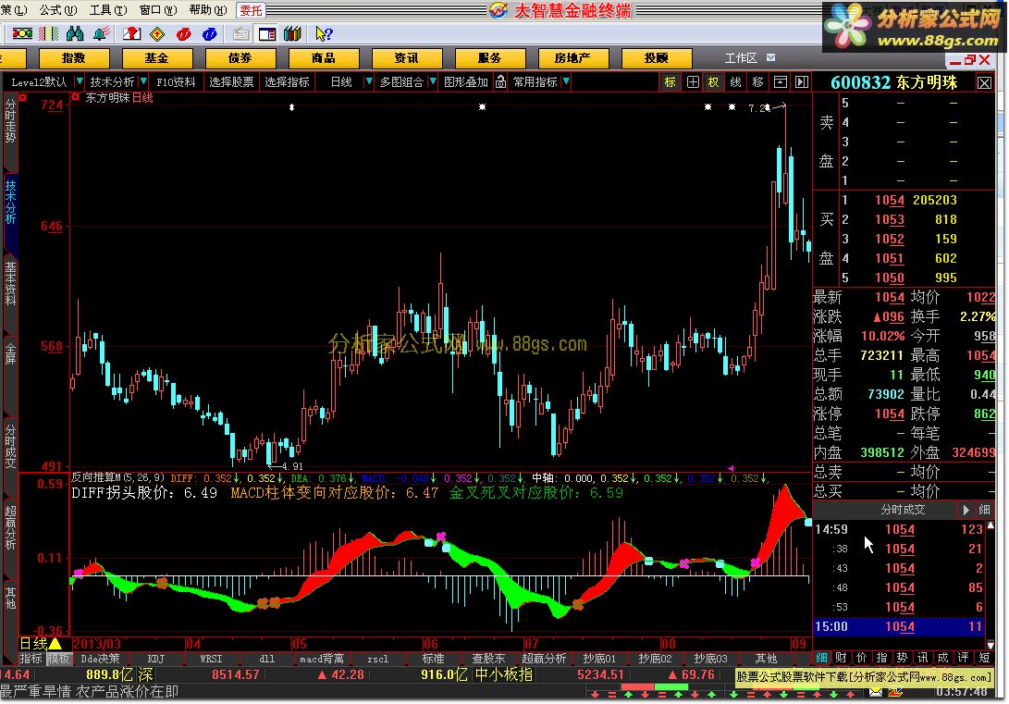Toggle the 权 rights adjustment button
1009x704 pixels.
click(714, 81)
